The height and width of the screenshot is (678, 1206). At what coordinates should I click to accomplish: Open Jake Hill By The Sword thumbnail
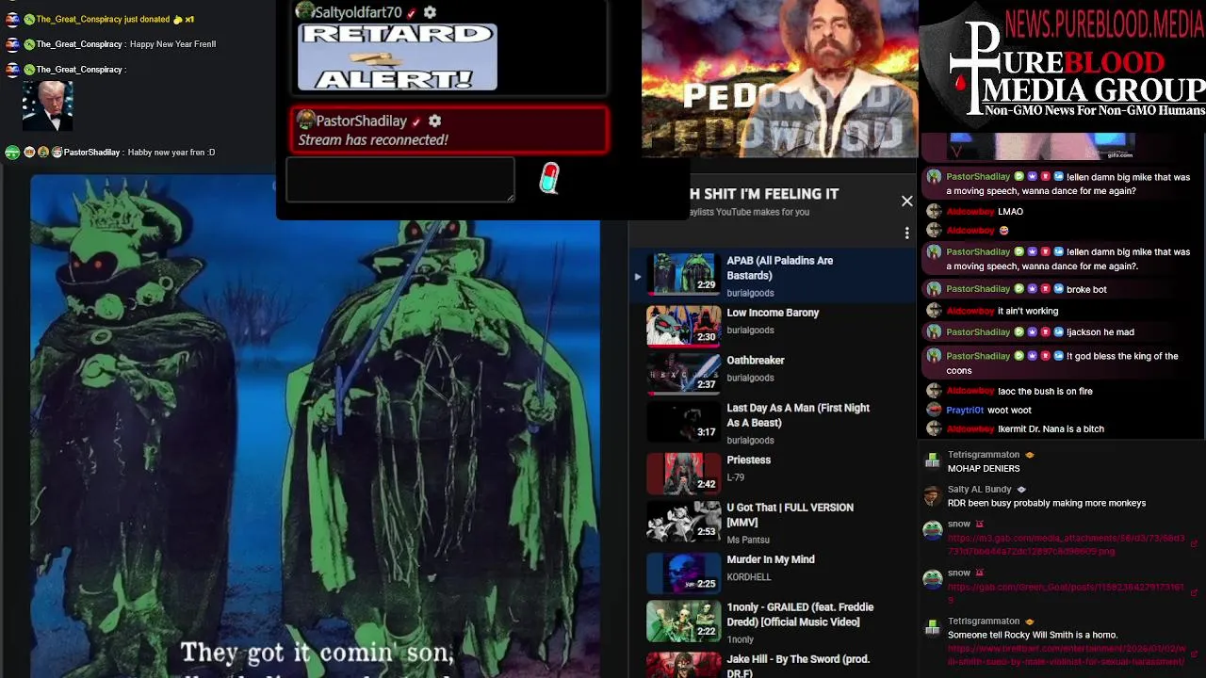pos(683,665)
